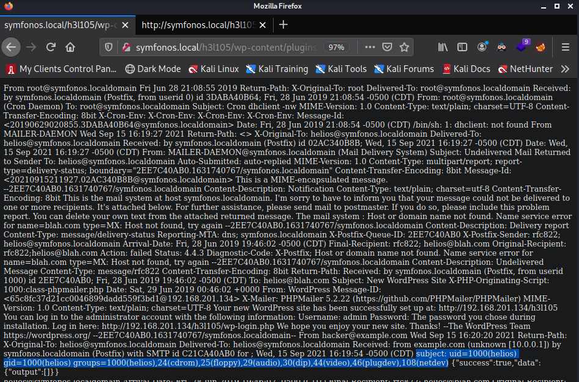Show insecure connection site information
Viewport: 579px width, 382px height.
tap(126, 47)
